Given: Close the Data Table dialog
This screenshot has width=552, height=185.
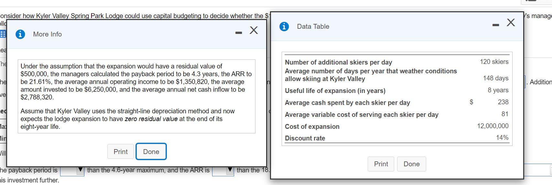Looking at the screenshot, I should (511, 22).
